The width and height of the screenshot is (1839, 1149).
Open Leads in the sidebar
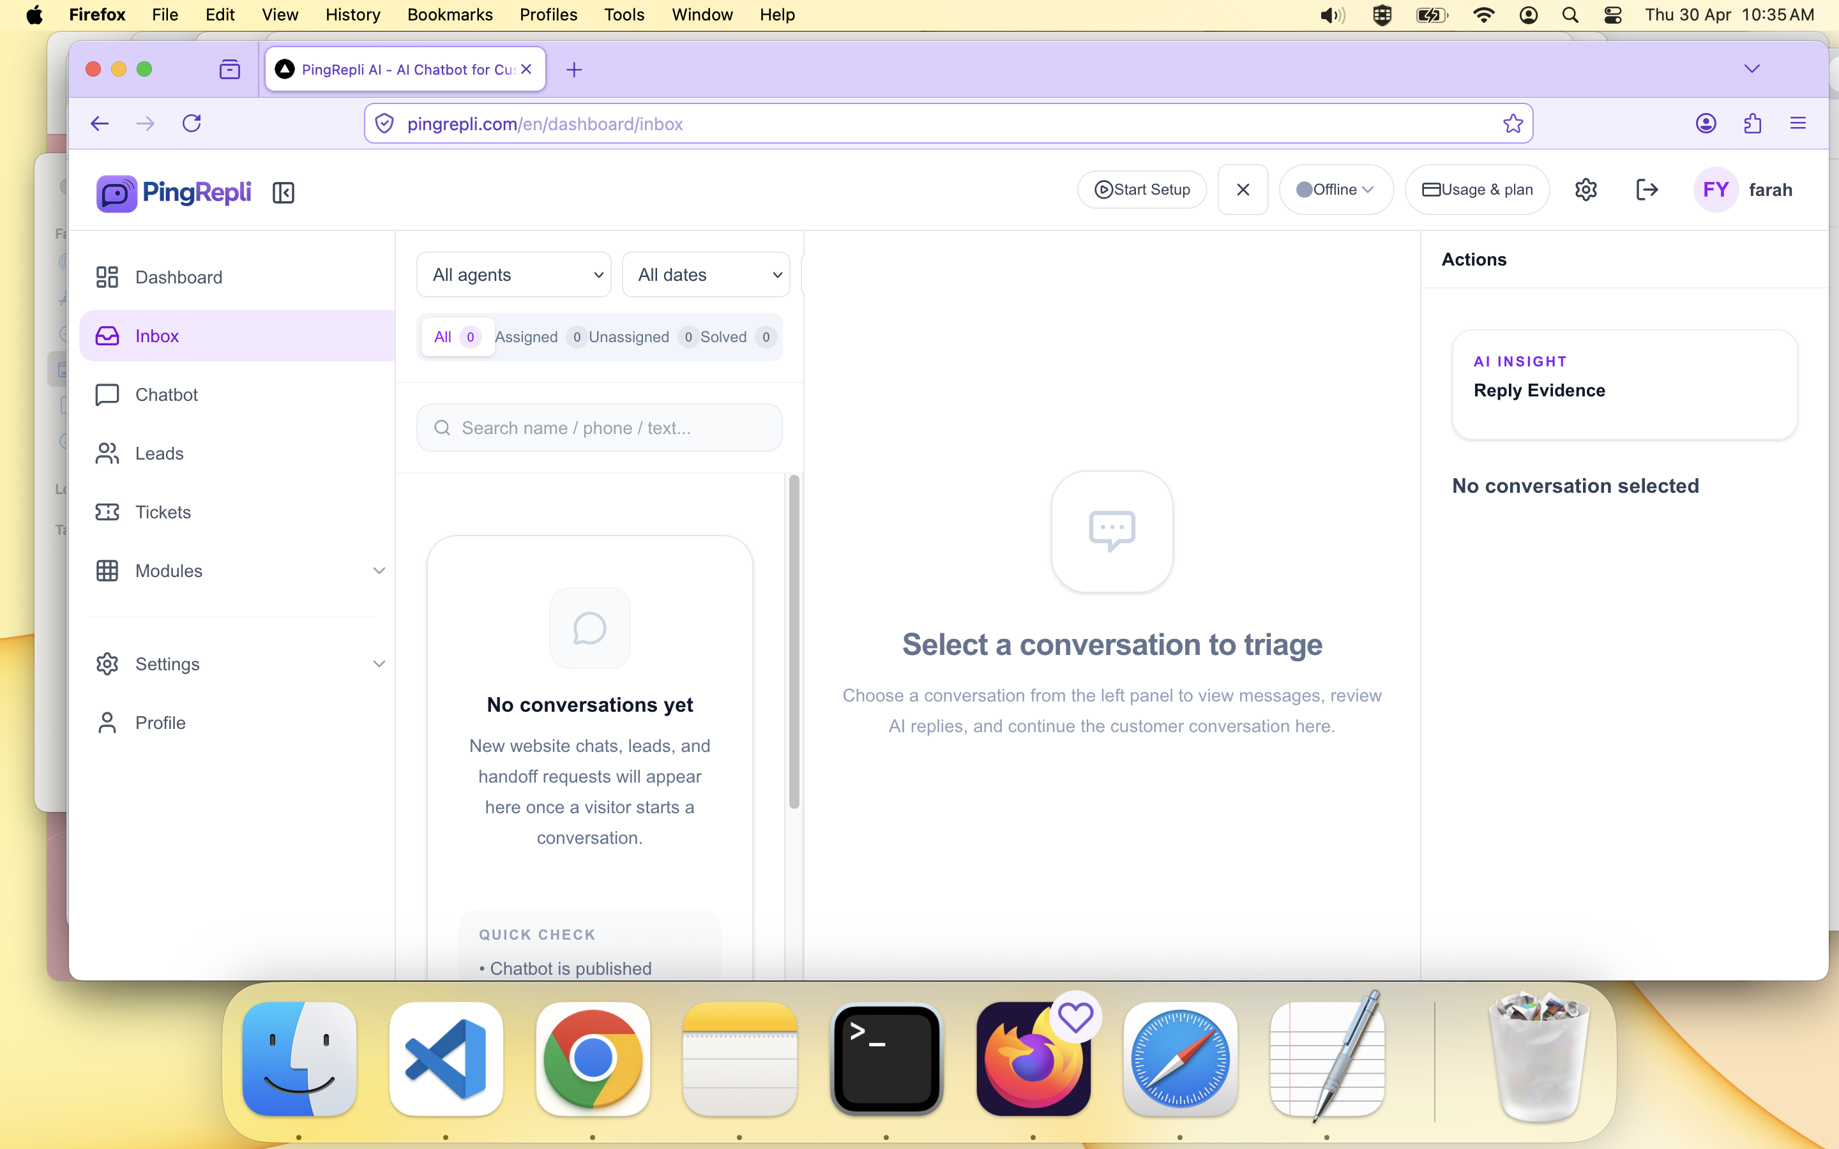click(x=237, y=453)
